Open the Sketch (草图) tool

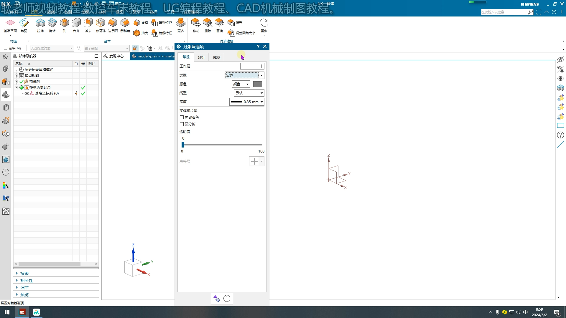click(24, 23)
